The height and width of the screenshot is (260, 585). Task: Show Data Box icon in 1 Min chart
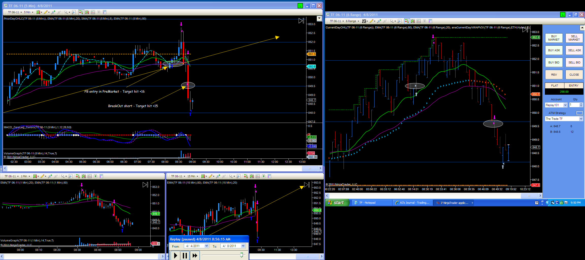tap(101, 176)
